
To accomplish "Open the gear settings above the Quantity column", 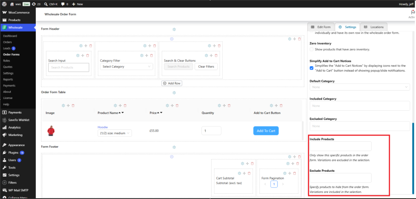I will [x=219, y=105].
